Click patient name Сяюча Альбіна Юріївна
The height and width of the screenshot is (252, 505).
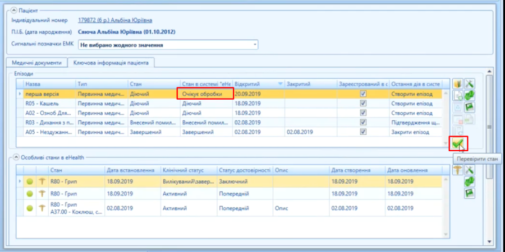click(127, 32)
